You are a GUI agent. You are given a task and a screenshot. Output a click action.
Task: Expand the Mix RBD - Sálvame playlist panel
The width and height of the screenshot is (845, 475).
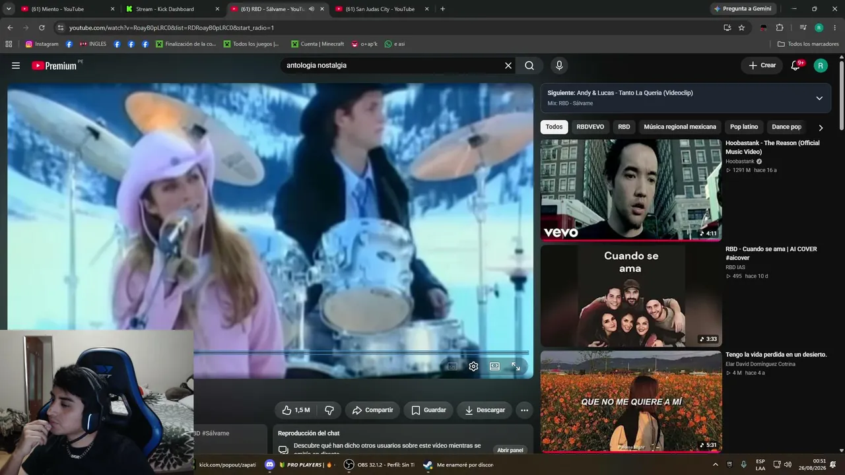(x=819, y=98)
